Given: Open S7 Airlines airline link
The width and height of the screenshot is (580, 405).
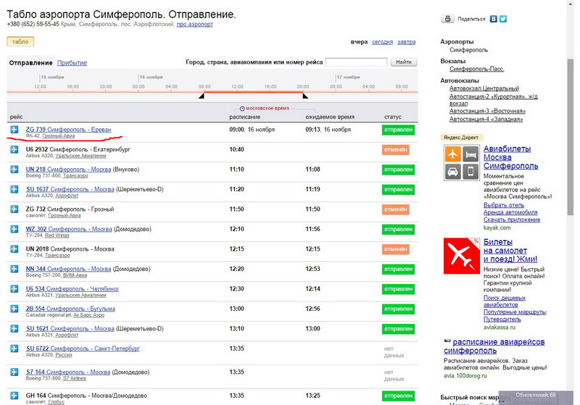Looking at the screenshot, I should point(75,378).
